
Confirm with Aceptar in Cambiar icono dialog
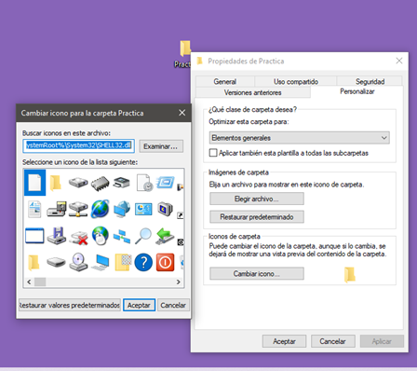pos(139,305)
